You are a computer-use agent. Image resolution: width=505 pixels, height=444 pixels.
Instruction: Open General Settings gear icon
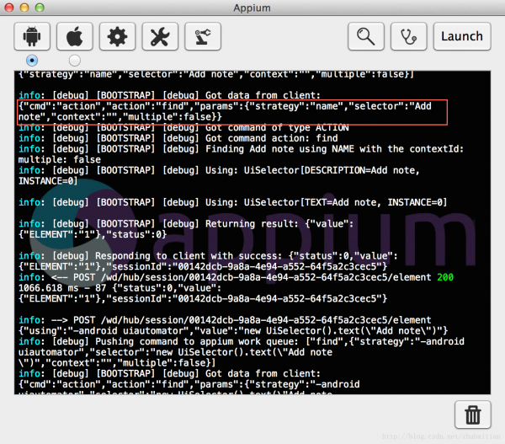point(117,36)
